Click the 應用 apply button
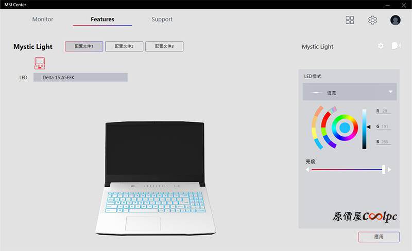The width and height of the screenshot is (412, 251). click(x=379, y=237)
